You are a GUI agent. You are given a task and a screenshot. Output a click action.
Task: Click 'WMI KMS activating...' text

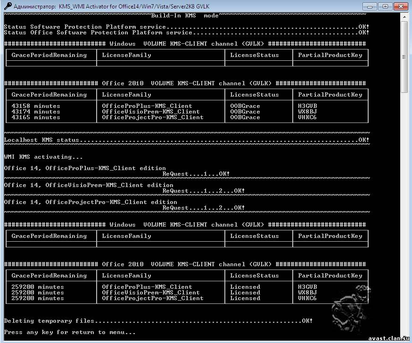pos(43,157)
